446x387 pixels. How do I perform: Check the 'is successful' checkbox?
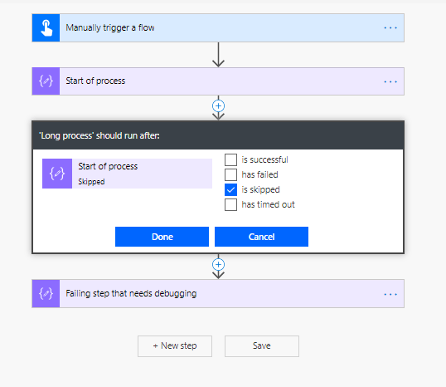point(230,160)
